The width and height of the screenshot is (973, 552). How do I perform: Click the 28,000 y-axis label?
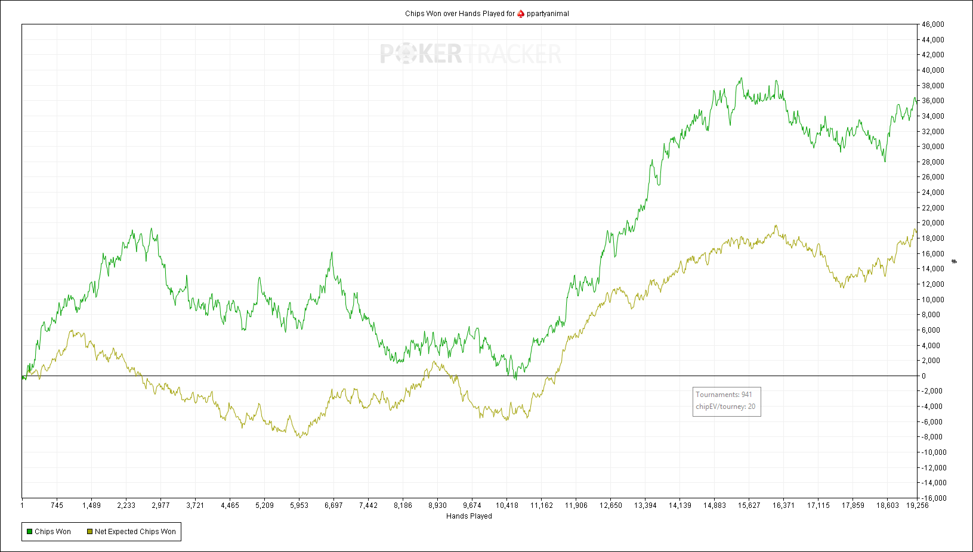933,162
